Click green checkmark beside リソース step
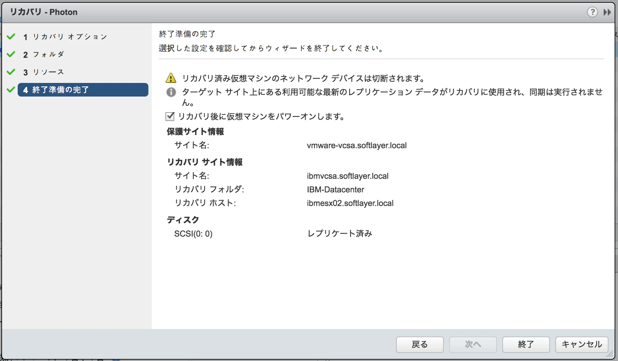The width and height of the screenshot is (618, 361). coord(11,72)
